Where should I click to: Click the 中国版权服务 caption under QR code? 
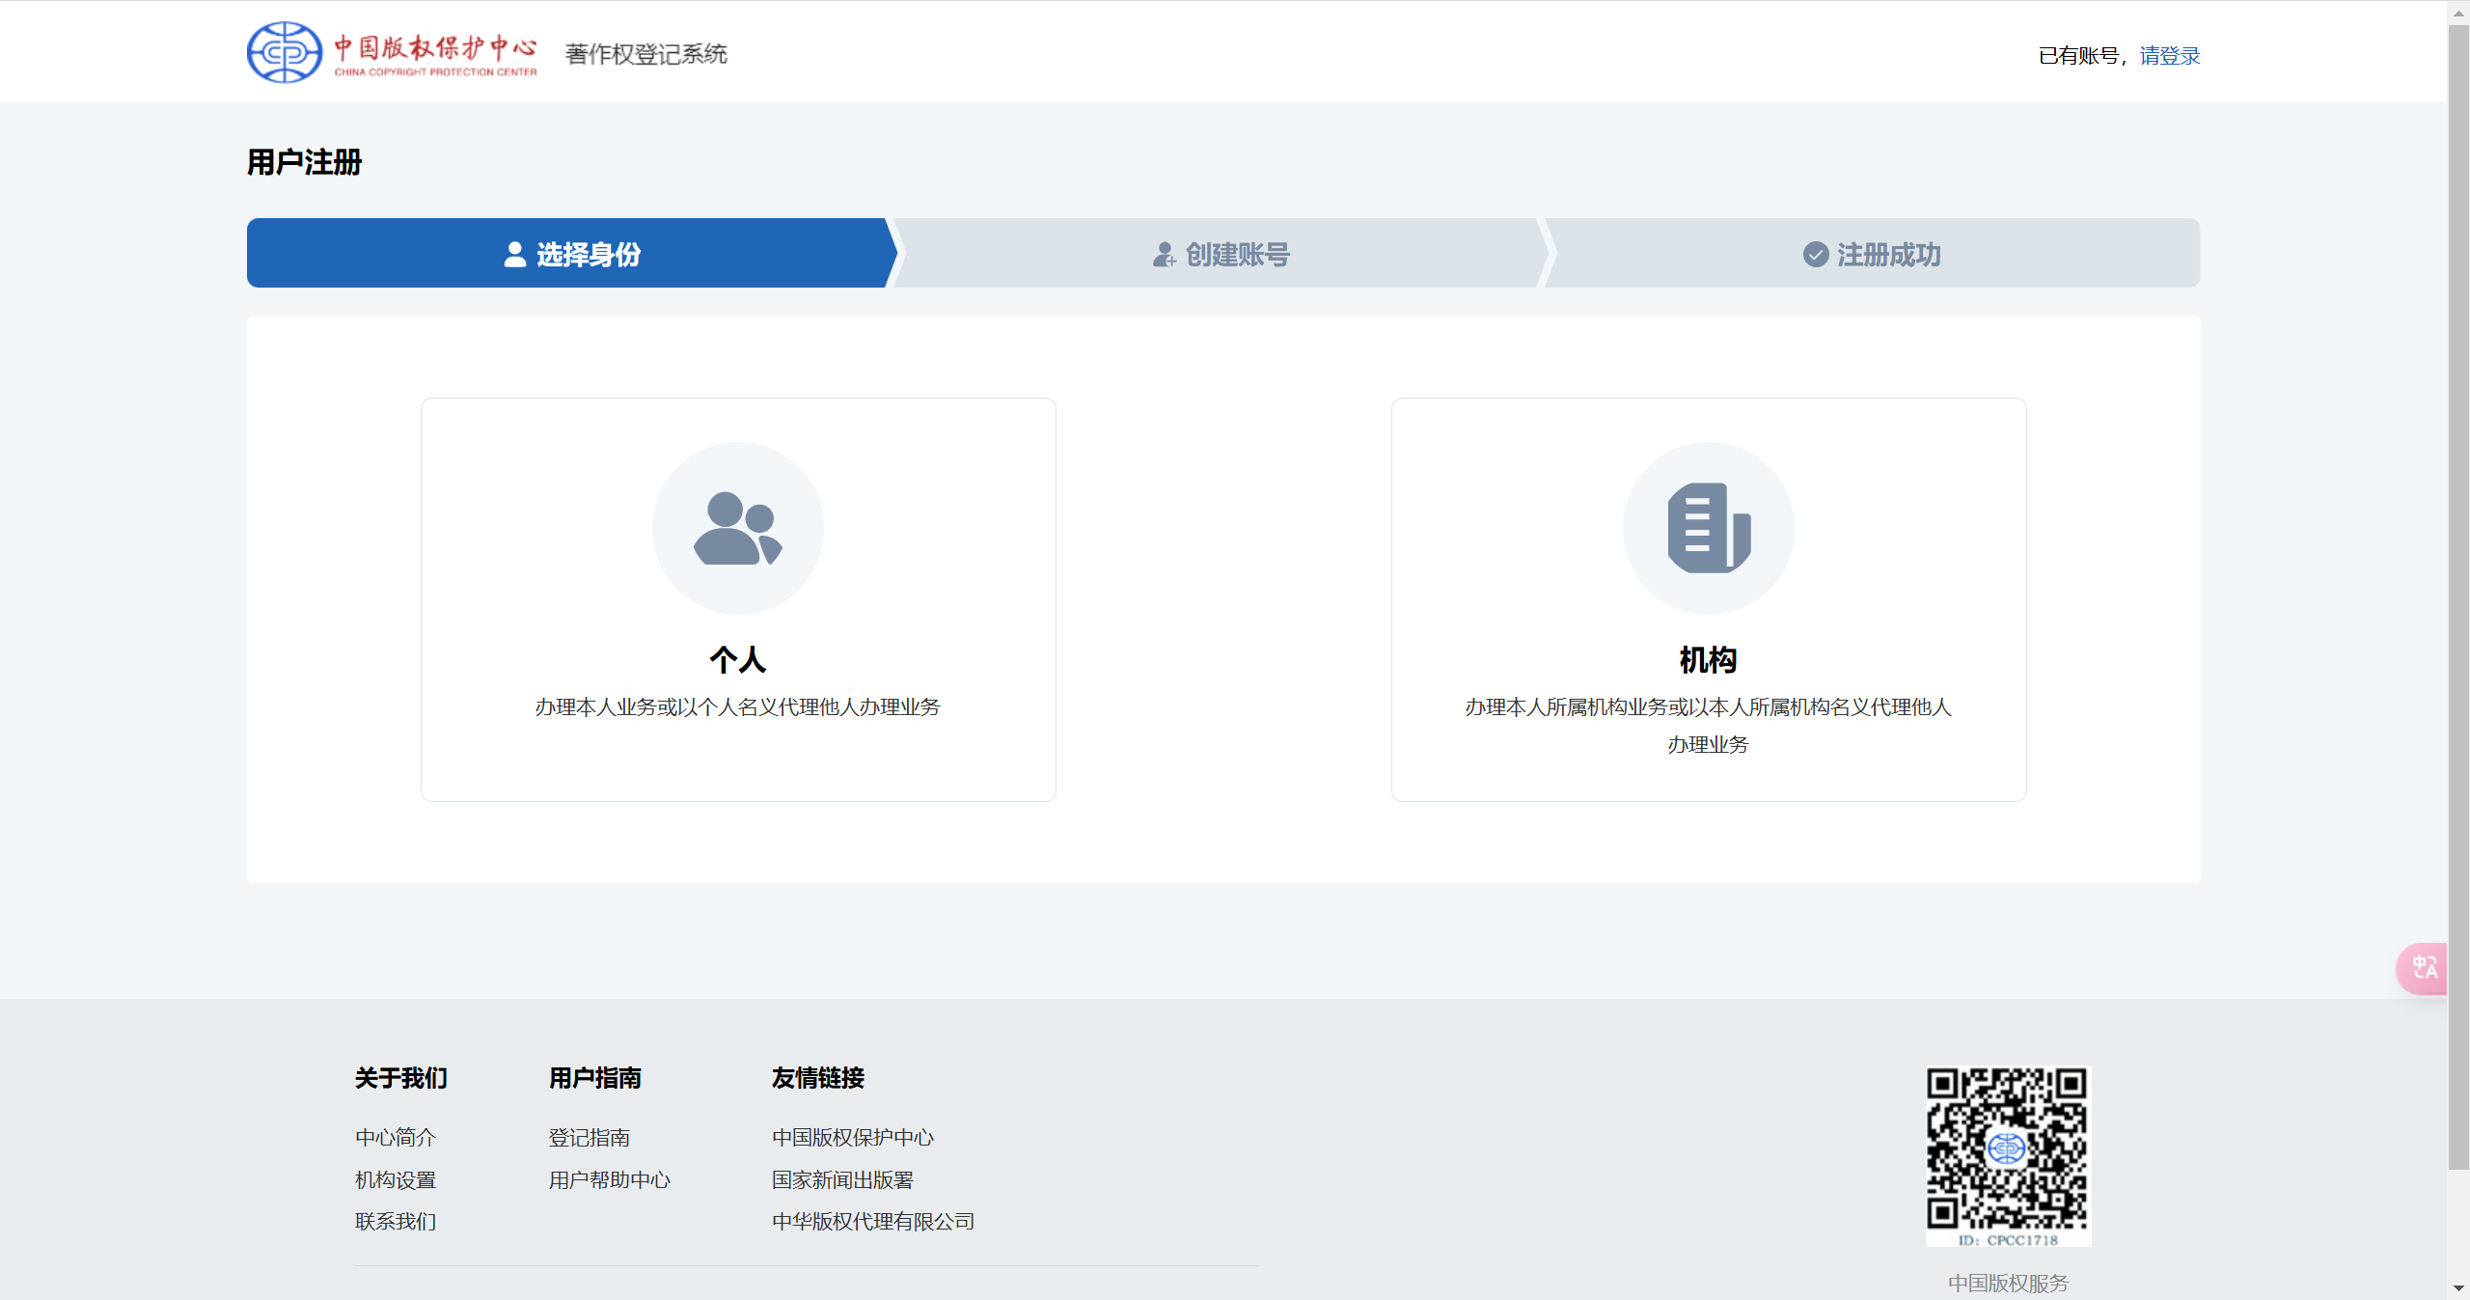(x=2008, y=1284)
